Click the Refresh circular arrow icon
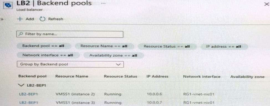 pos(42,19)
